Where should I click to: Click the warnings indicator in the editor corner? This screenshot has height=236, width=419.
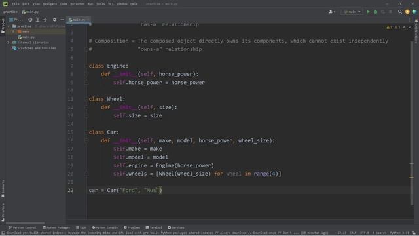pos(393,28)
